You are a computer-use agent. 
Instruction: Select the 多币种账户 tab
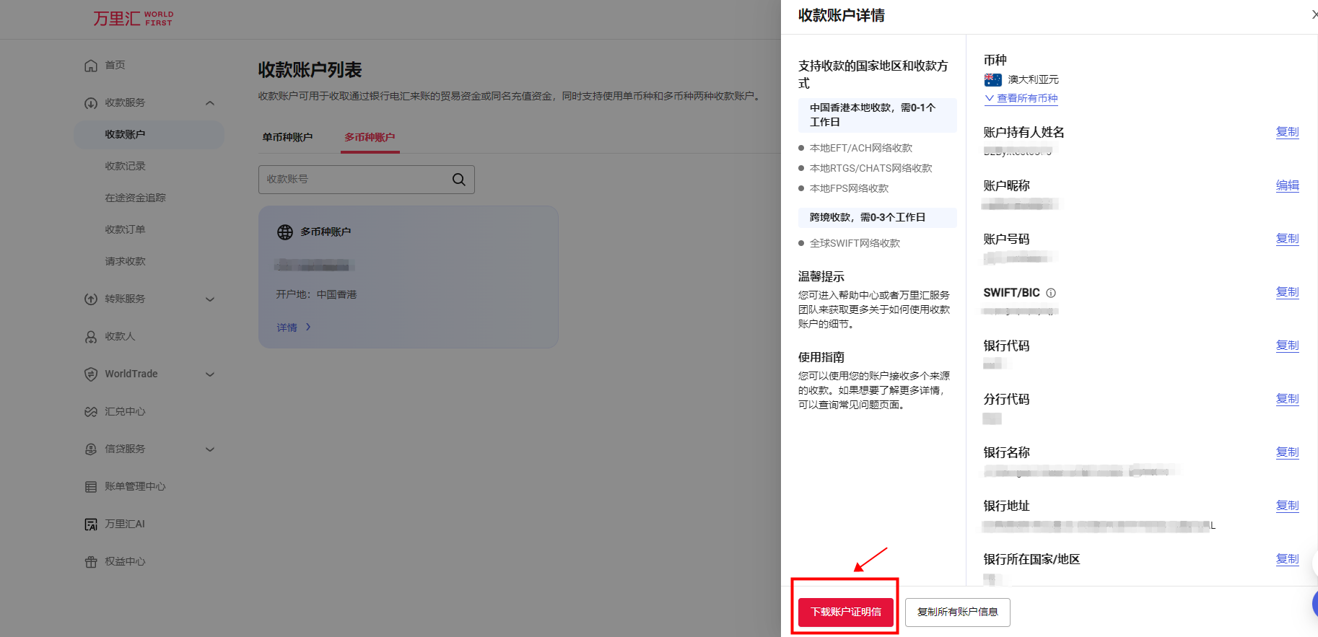(370, 137)
